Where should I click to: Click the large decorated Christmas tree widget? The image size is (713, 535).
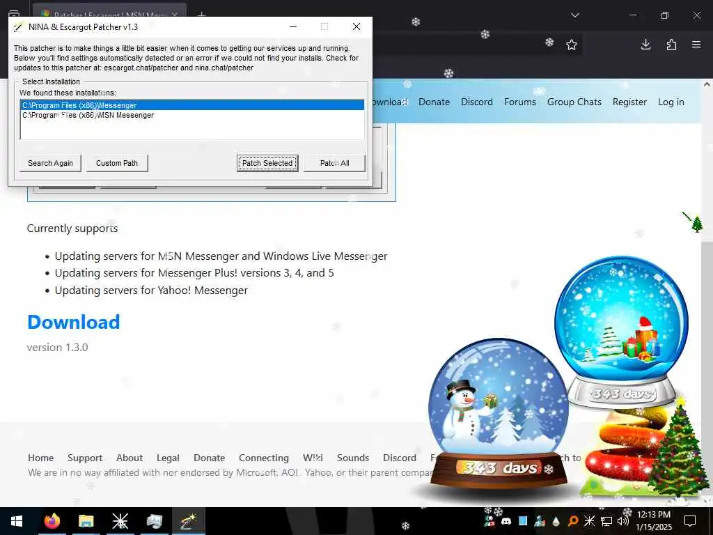coord(677,451)
